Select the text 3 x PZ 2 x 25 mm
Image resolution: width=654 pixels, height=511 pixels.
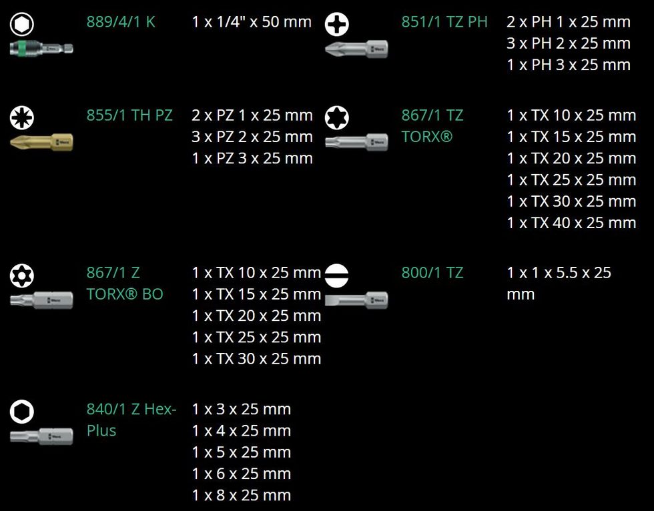click(x=252, y=137)
